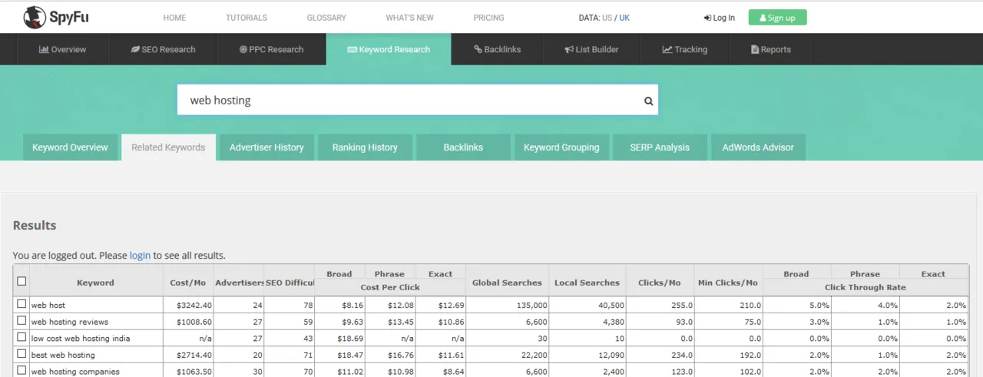
Task: Open the TUTORIALS page
Action: (247, 18)
